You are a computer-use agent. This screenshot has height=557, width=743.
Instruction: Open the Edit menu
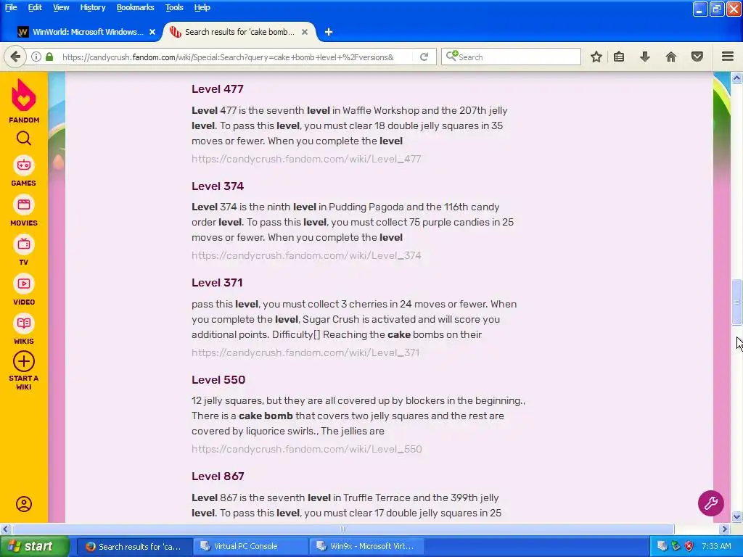point(35,7)
